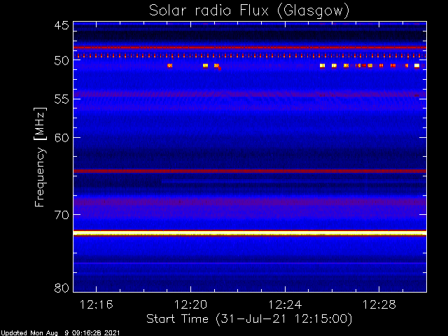Click the 55 MHz frequency tick label
This screenshot has width=448, height=336.
(x=61, y=99)
